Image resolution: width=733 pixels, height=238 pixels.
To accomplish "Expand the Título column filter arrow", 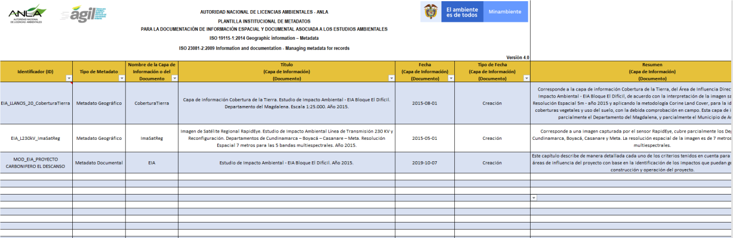I will pos(391,79).
